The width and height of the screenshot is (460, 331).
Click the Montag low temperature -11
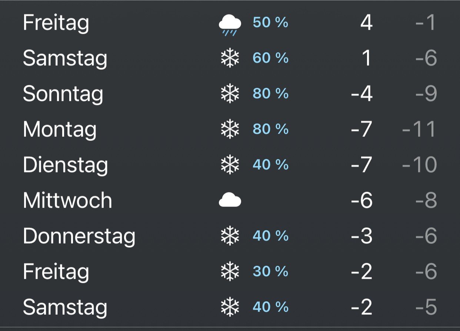pyautogui.click(x=419, y=130)
